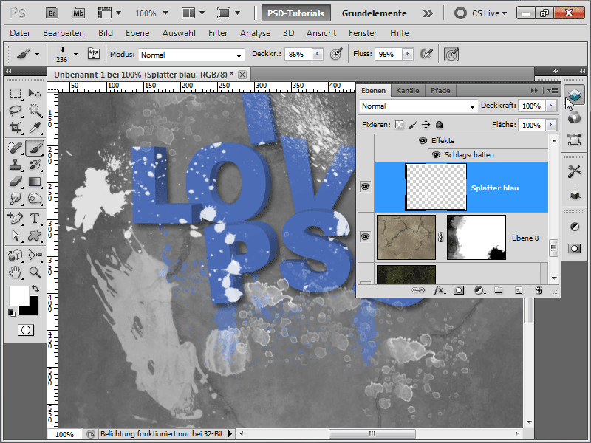
Task: Select the Rectangular Marquee tool
Action: point(16,93)
